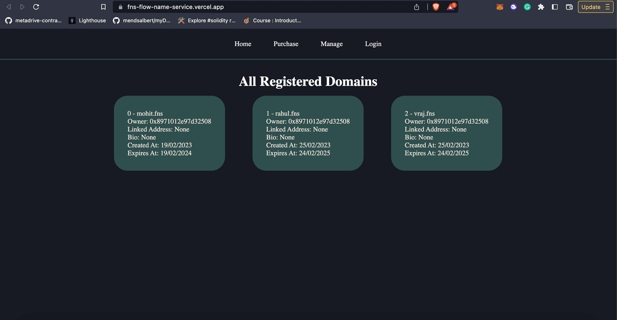Select the 2 - vraj.fns domain name

click(x=420, y=113)
